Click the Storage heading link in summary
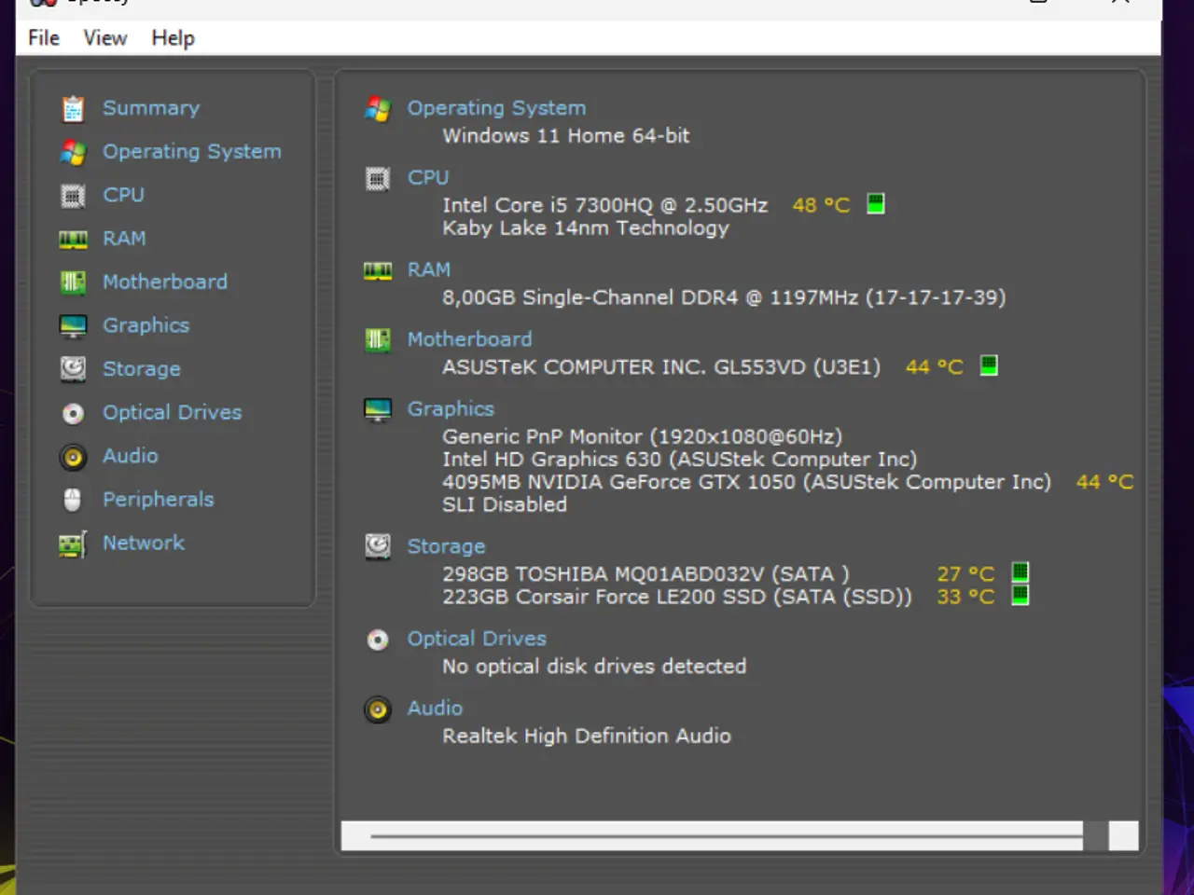 click(x=446, y=546)
